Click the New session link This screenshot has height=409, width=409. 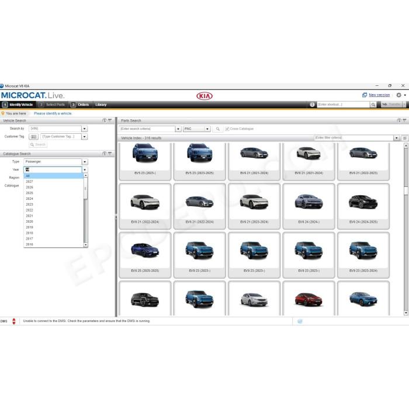[x=379, y=95]
